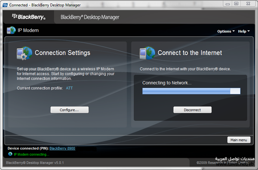Click the 'Connect to the Internet' heading
The width and height of the screenshot is (258, 170).
point(190,53)
